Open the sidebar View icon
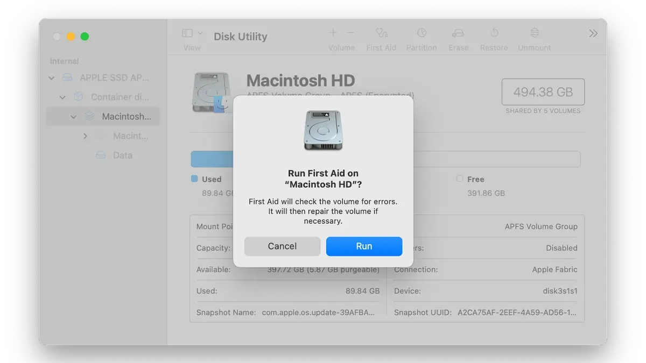Image resolution: width=646 pixels, height=363 pixels. click(187, 33)
